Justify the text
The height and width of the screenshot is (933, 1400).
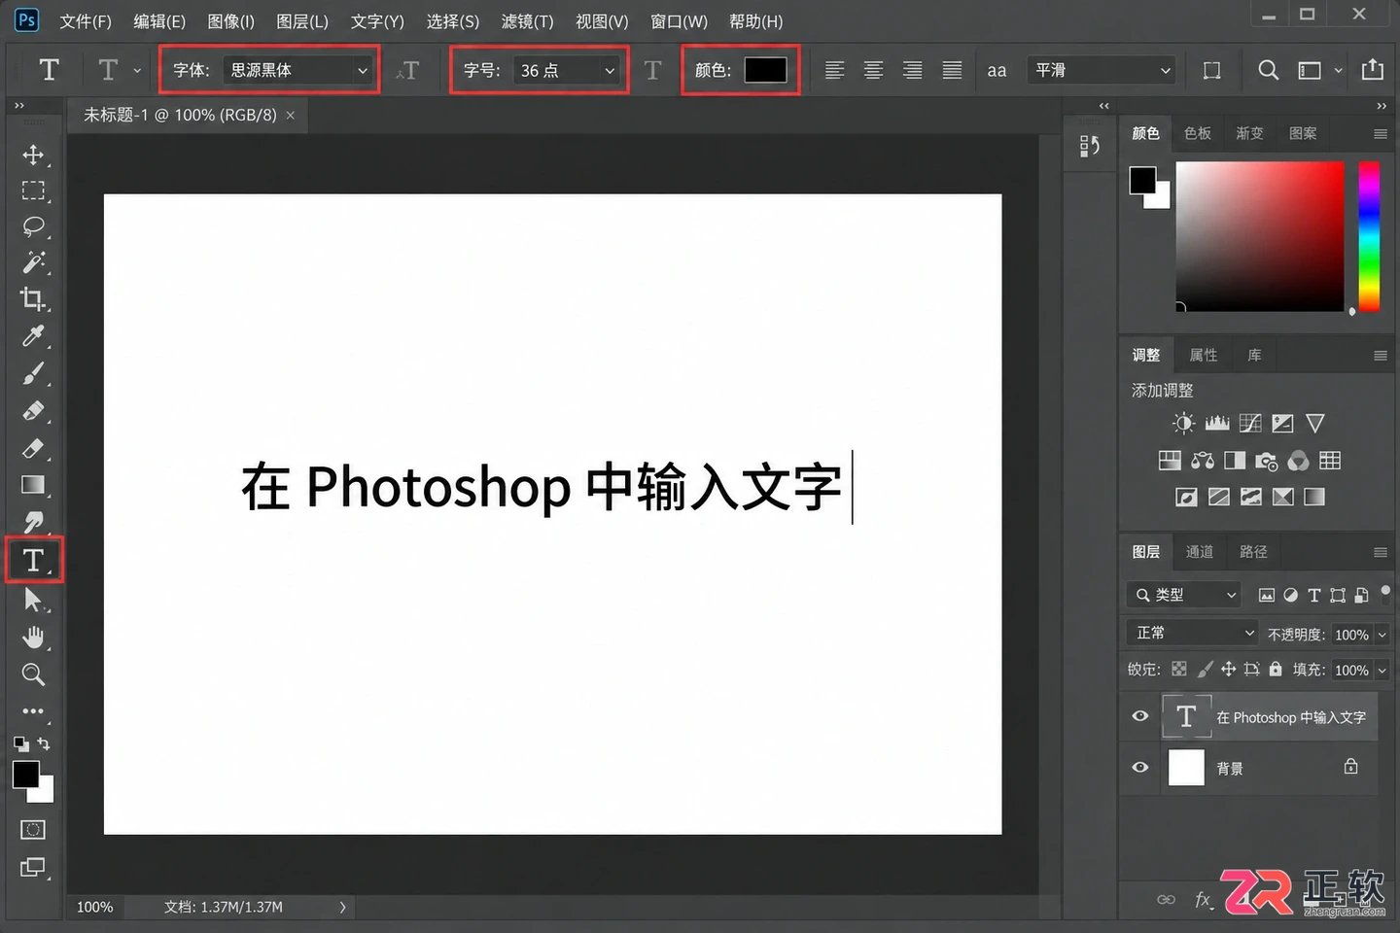pos(952,70)
